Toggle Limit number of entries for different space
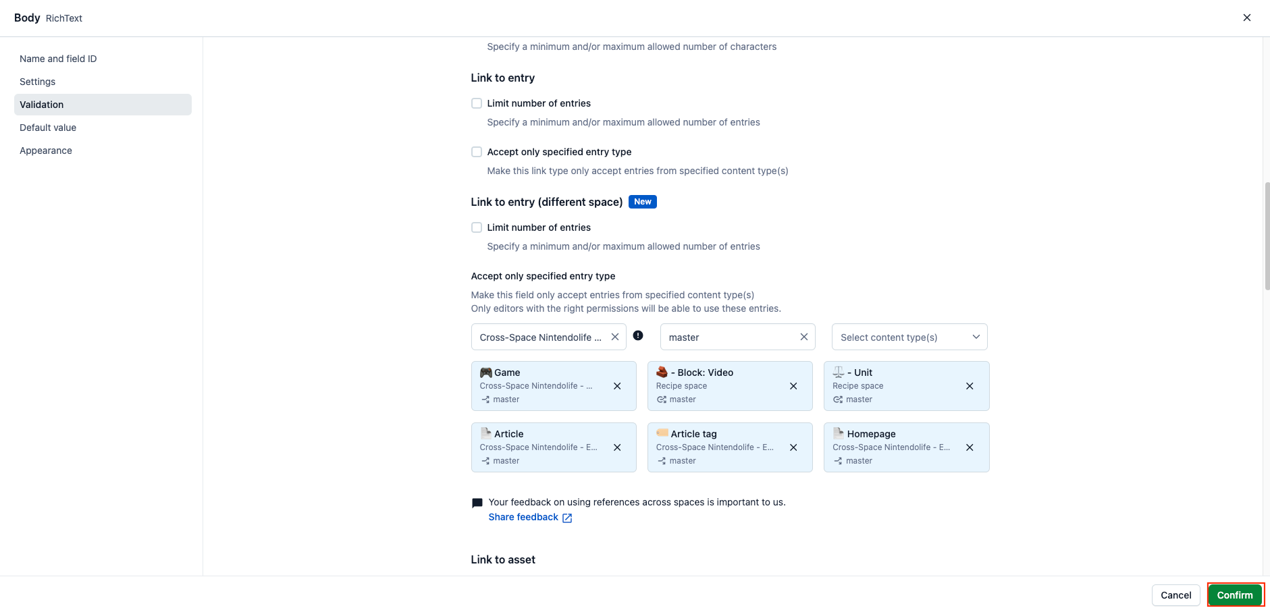Image resolution: width=1270 pixels, height=608 pixels. tap(477, 227)
